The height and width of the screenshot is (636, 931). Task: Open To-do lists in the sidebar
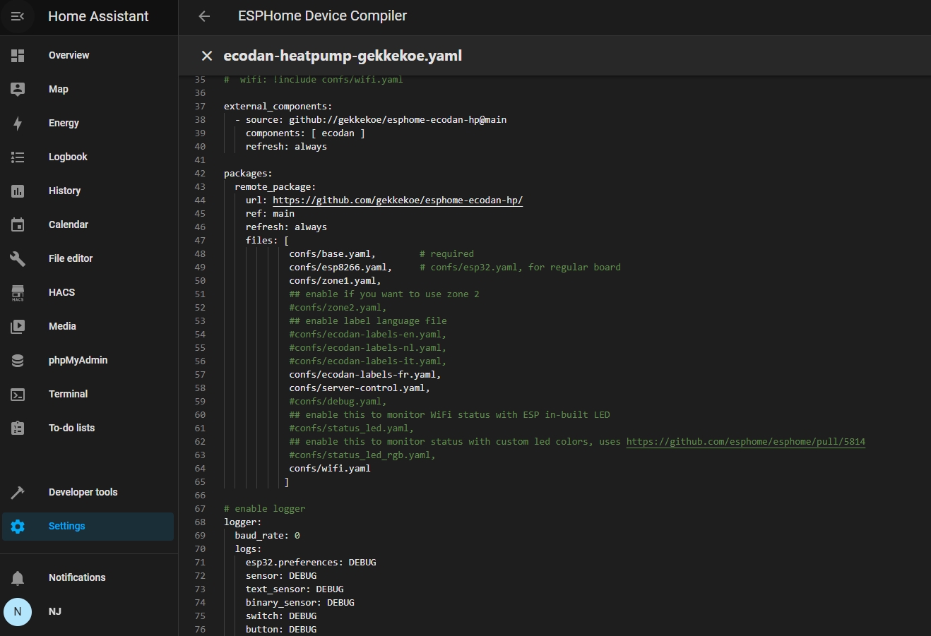(x=71, y=428)
